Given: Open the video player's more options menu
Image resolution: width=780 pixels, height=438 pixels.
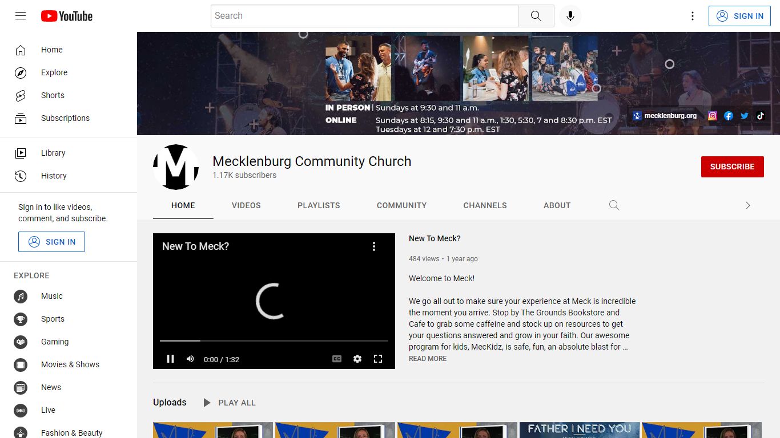Looking at the screenshot, I should [x=374, y=246].
